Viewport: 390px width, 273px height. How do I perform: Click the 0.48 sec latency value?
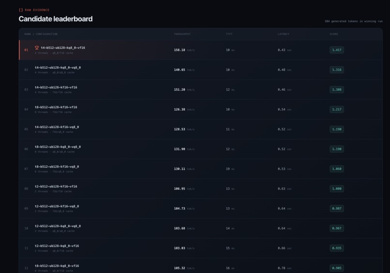(x=285, y=70)
